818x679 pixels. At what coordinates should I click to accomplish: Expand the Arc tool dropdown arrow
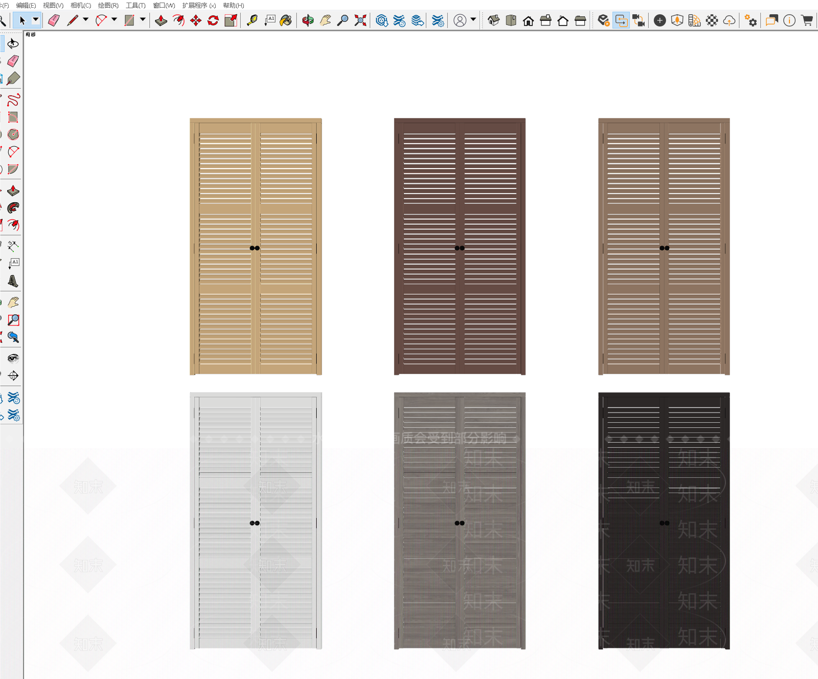tap(114, 20)
